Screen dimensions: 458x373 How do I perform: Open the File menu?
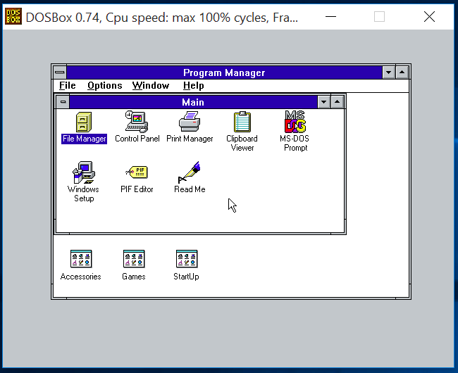[67, 85]
